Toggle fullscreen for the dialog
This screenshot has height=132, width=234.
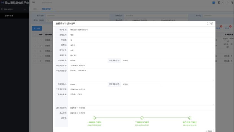tap(208, 23)
